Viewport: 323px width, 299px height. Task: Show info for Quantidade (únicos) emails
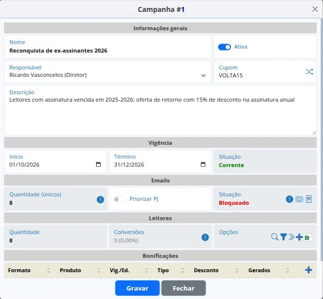click(101, 199)
